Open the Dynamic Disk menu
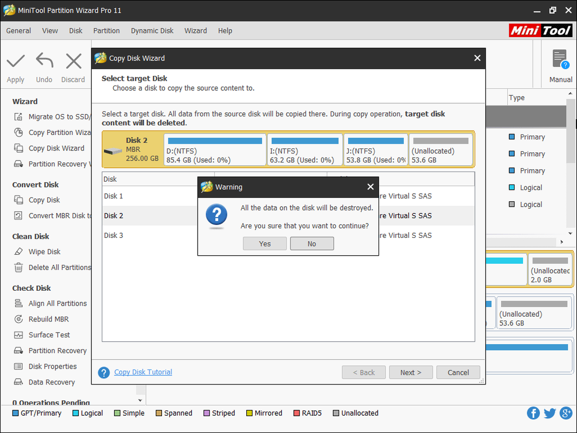 pos(152,31)
